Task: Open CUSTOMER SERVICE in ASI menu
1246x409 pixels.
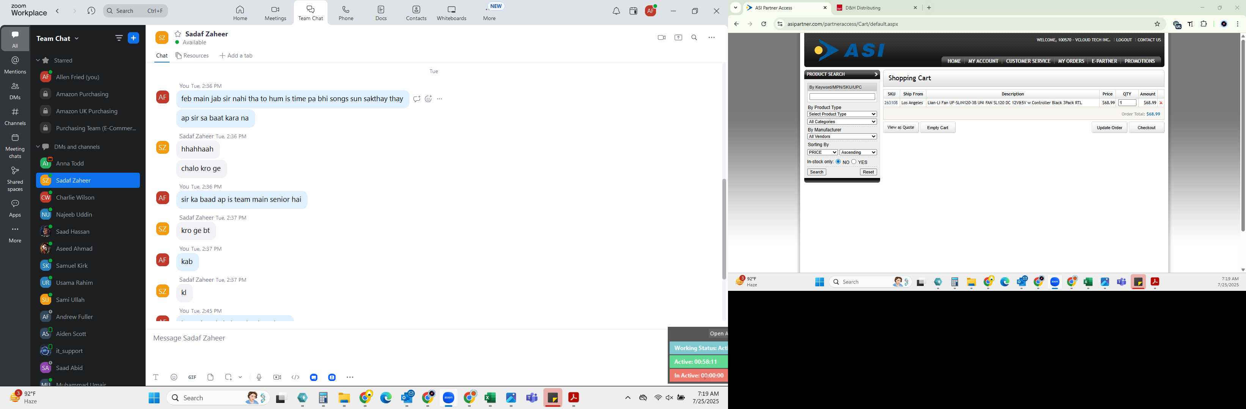Action: coord(1028,61)
